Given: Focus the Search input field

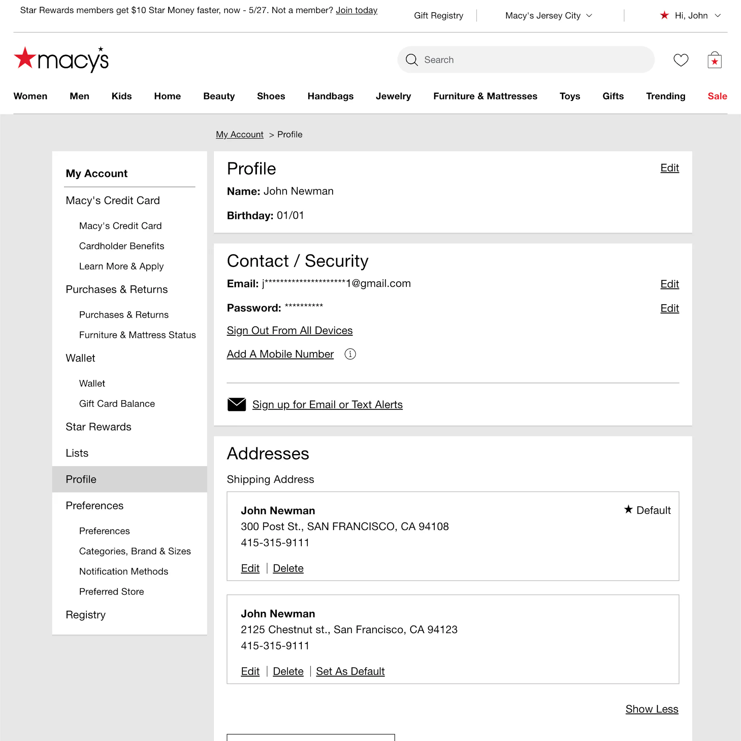Looking at the screenshot, I should click(526, 60).
